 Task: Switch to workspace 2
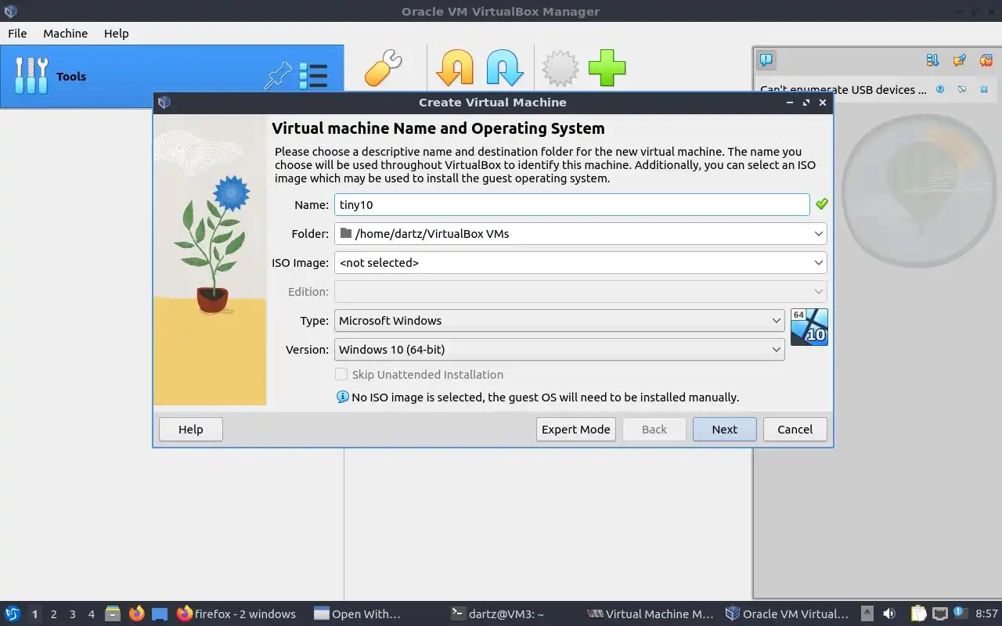[53, 613]
